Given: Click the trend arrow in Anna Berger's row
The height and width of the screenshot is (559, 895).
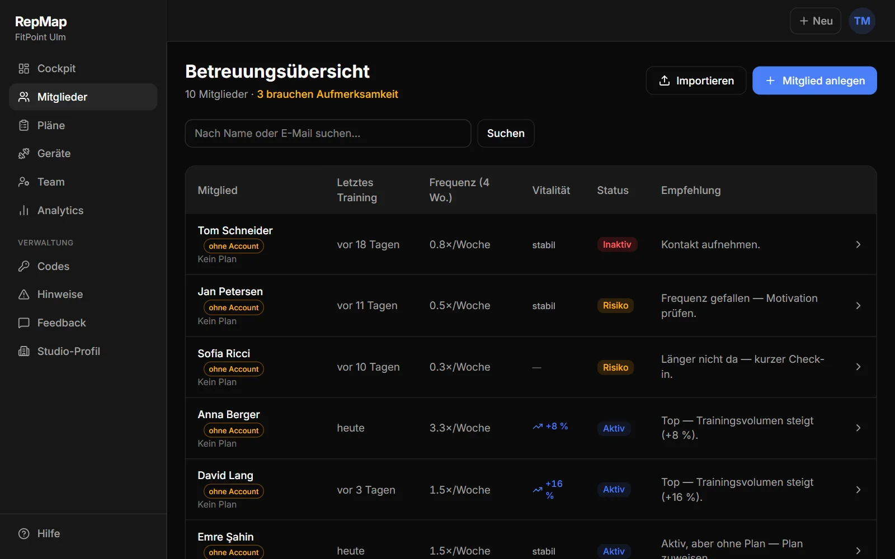Looking at the screenshot, I should pos(538,427).
